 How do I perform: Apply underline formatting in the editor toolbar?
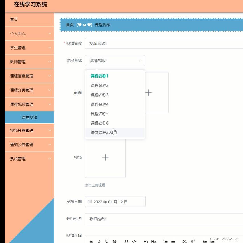pos(106,241)
